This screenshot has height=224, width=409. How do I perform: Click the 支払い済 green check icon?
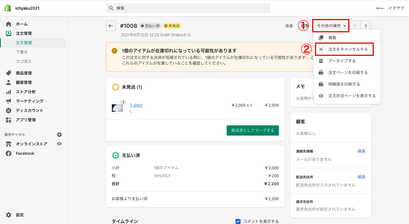(116, 155)
